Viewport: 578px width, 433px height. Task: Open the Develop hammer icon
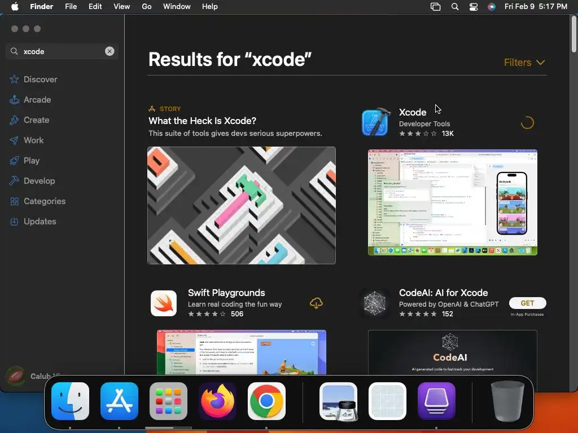click(x=14, y=180)
